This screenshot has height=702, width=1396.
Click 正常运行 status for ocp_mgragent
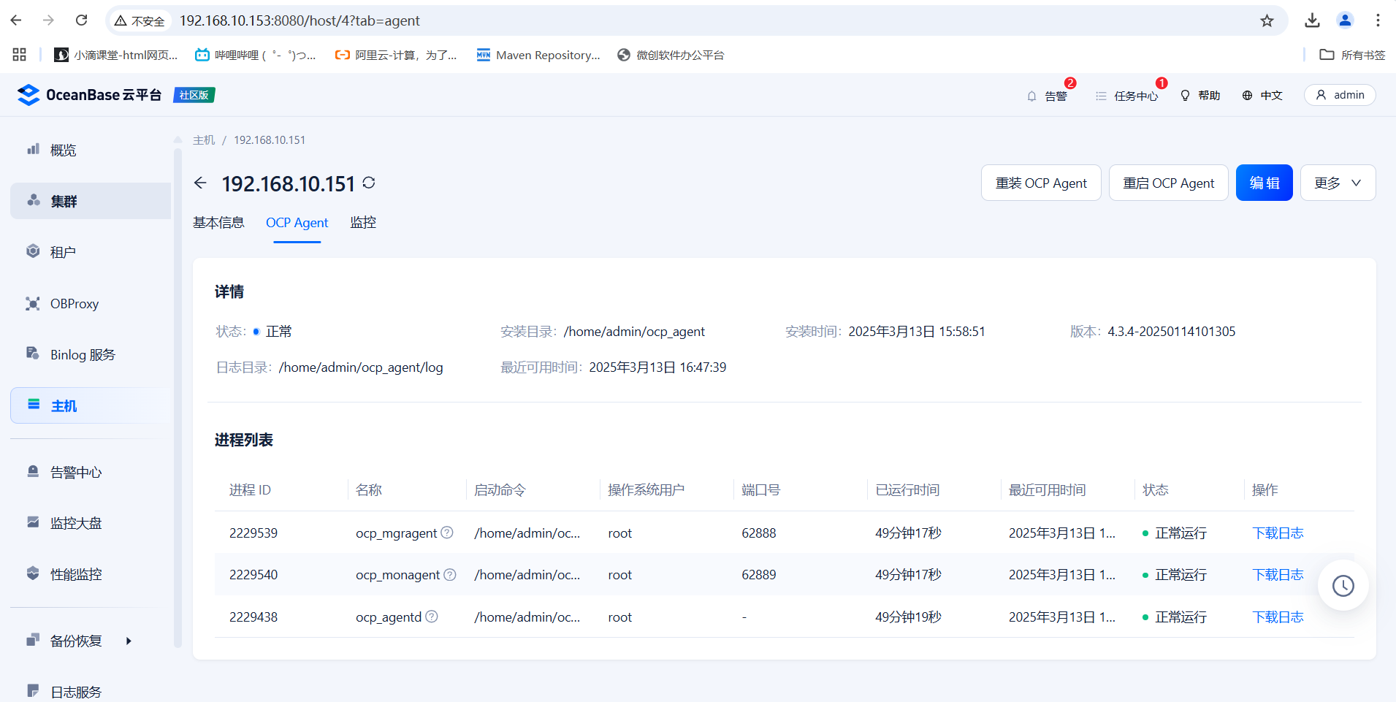1175,533
